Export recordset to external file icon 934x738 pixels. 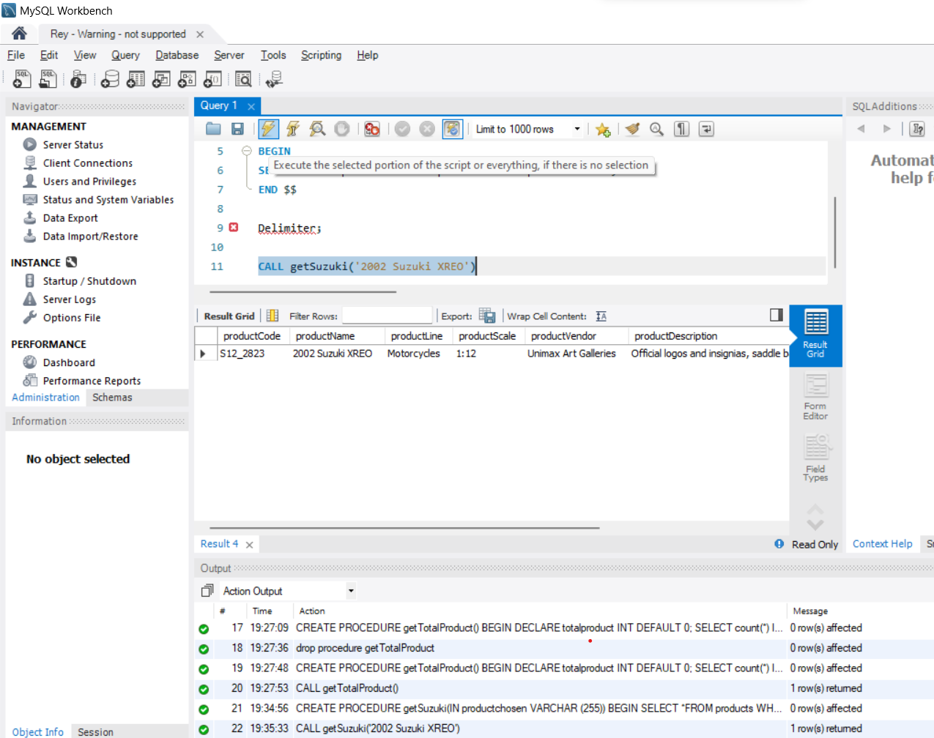[487, 316]
